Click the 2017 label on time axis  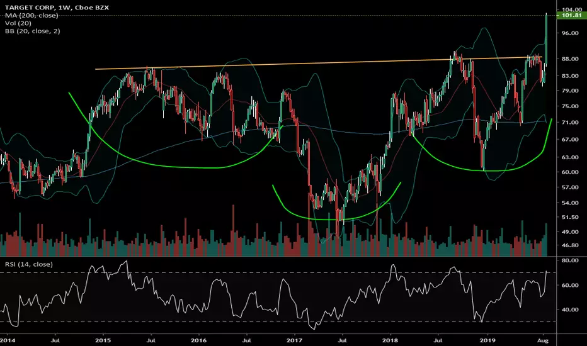[295, 340]
